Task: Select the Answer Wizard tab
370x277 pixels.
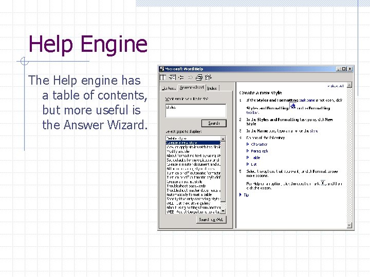Action: (191, 87)
